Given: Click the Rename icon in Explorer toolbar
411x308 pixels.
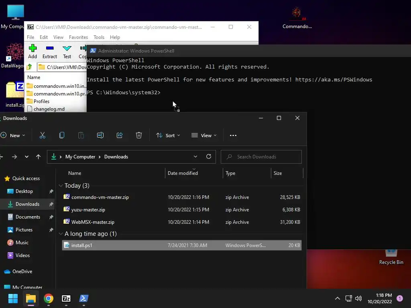Looking at the screenshot, I should [x=100, y=136].
